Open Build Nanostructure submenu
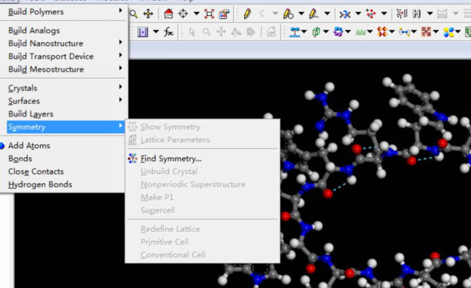Viewport: 471px width, 288px height. coord(64,43)
